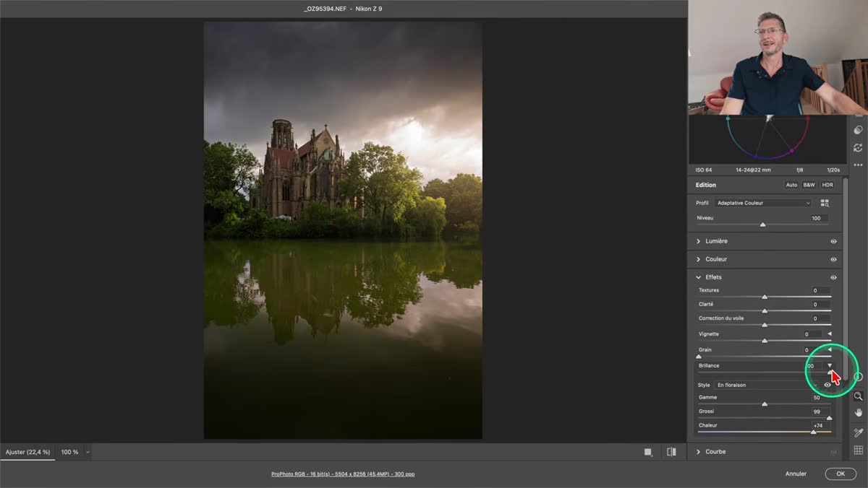Image resolution: width=868 pixels, height=488 pixels.
Task: Click the Vignette slider handle
Action: [765, 341]
